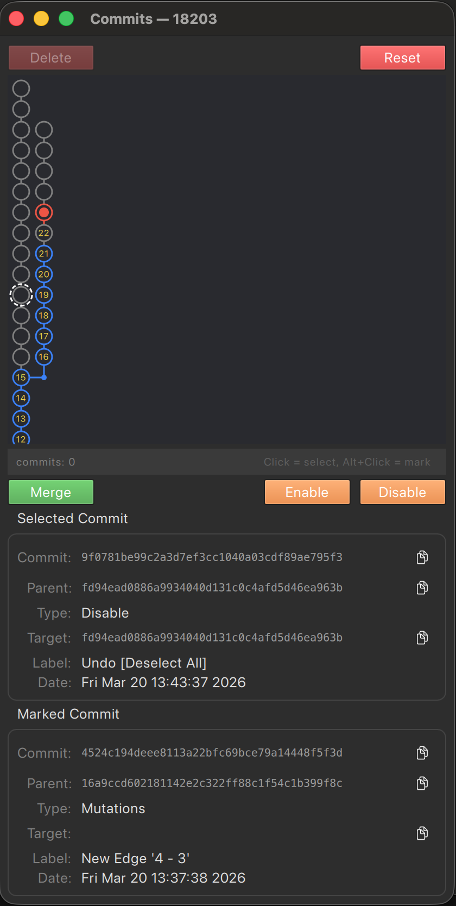This screenshot has width=456, height=906.
Task: Click the Delete button
Action: [51, 58]
